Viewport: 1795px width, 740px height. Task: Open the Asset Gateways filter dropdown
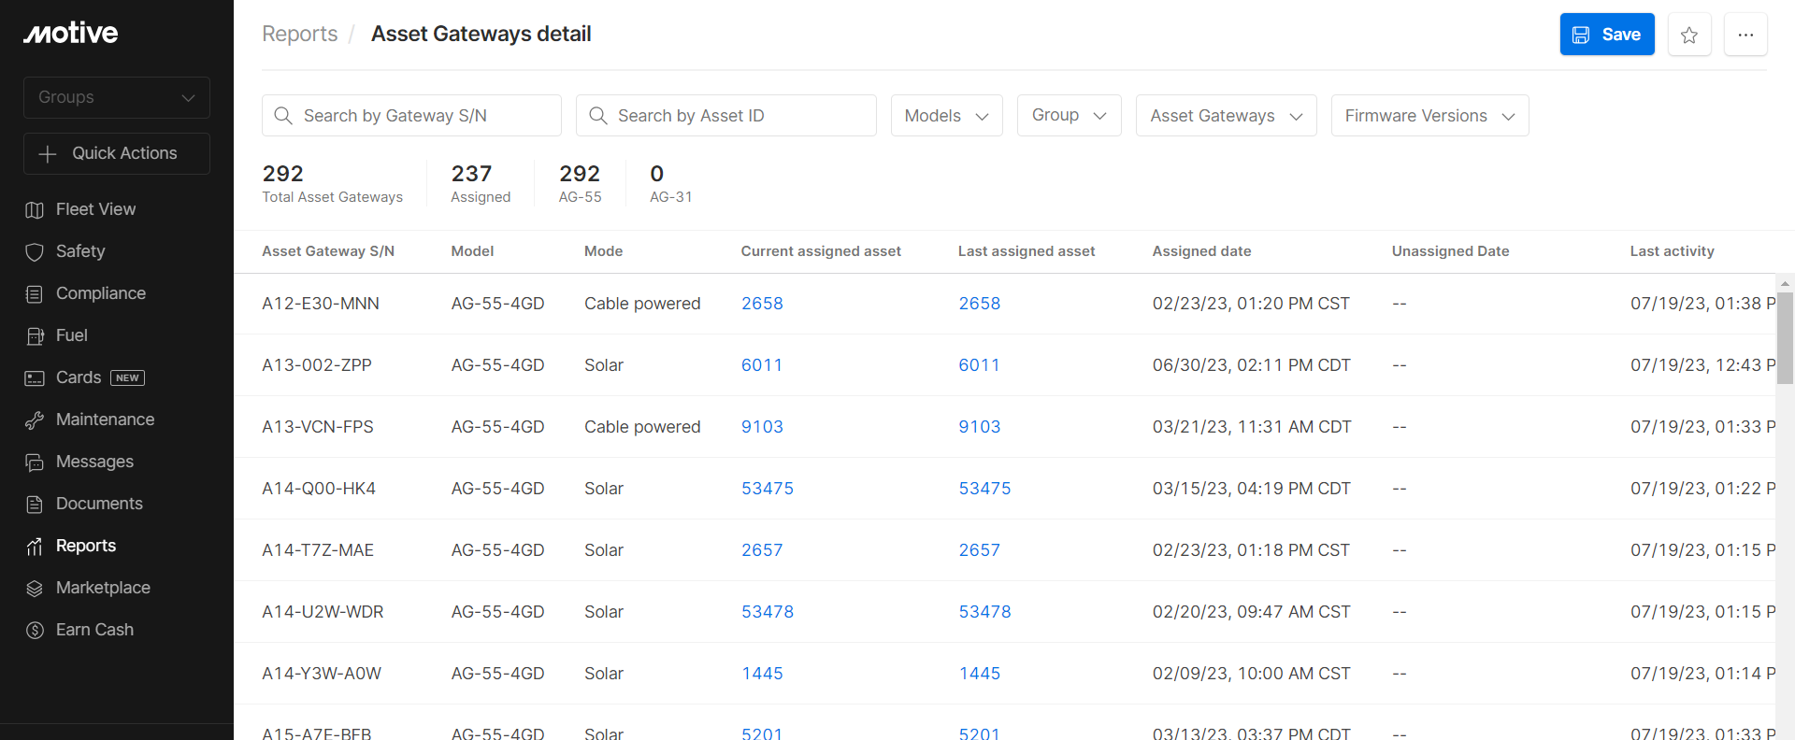tap(1227, 116)
